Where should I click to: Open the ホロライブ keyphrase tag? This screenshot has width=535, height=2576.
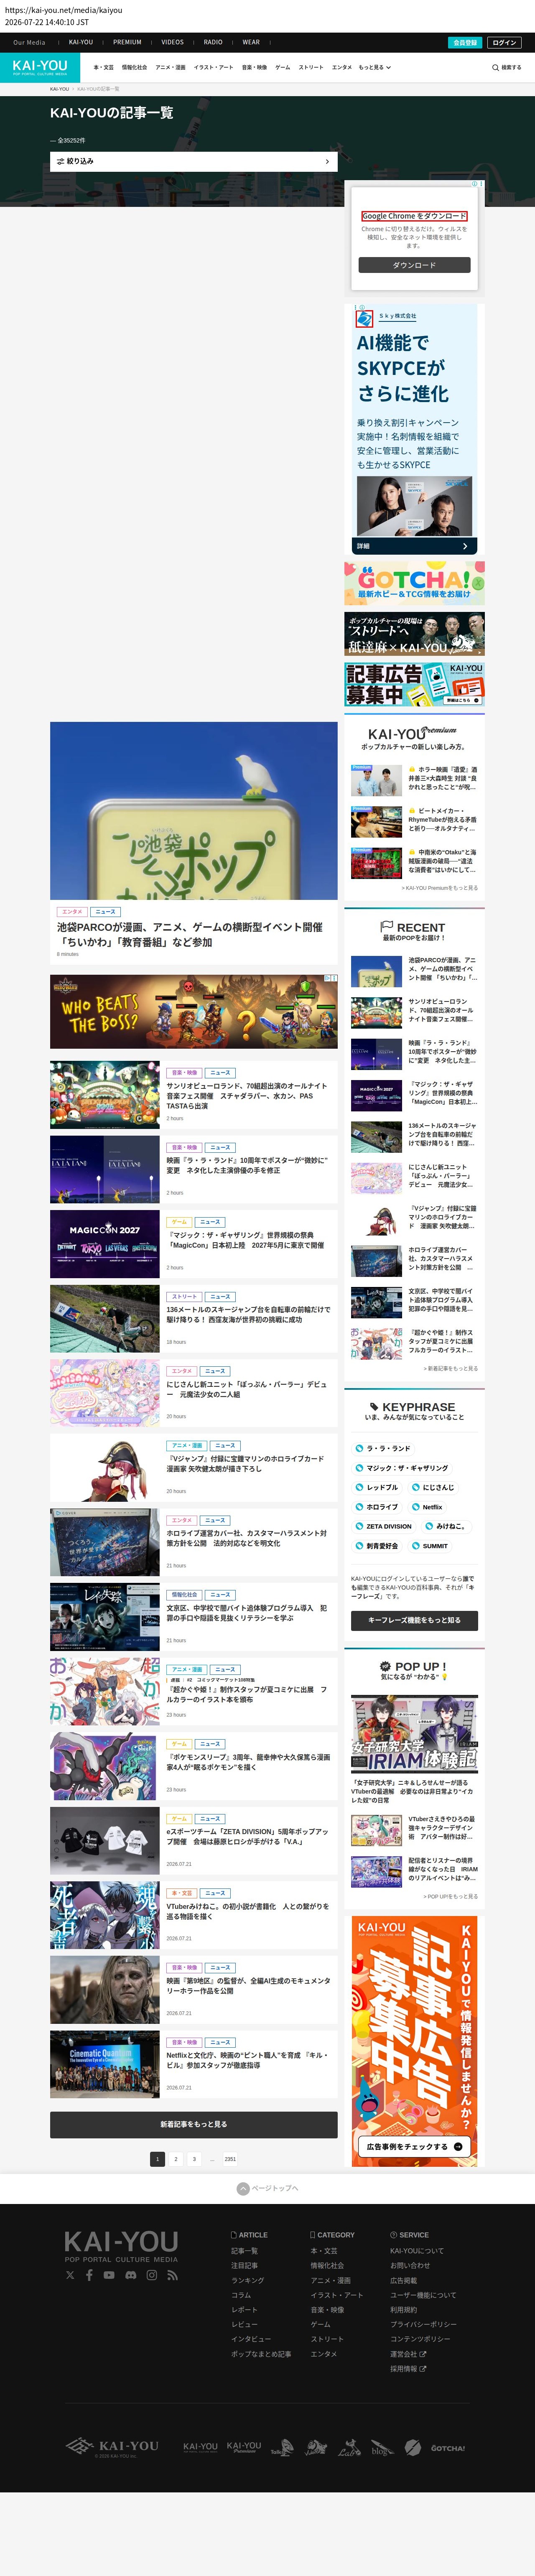377,1507
